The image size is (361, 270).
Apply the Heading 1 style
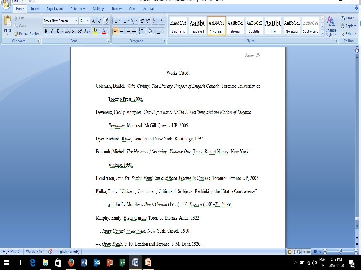197,26
